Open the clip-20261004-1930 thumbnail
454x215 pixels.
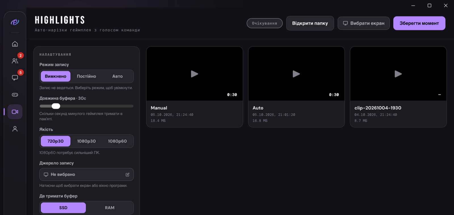tap(398, 74)
